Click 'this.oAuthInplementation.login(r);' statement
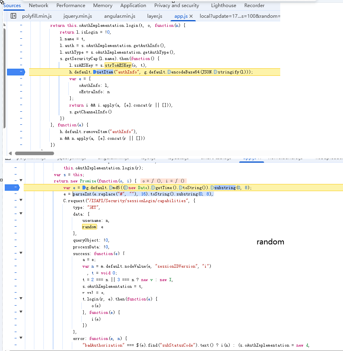This screenshot has width=343, height=351. [103, 168]
